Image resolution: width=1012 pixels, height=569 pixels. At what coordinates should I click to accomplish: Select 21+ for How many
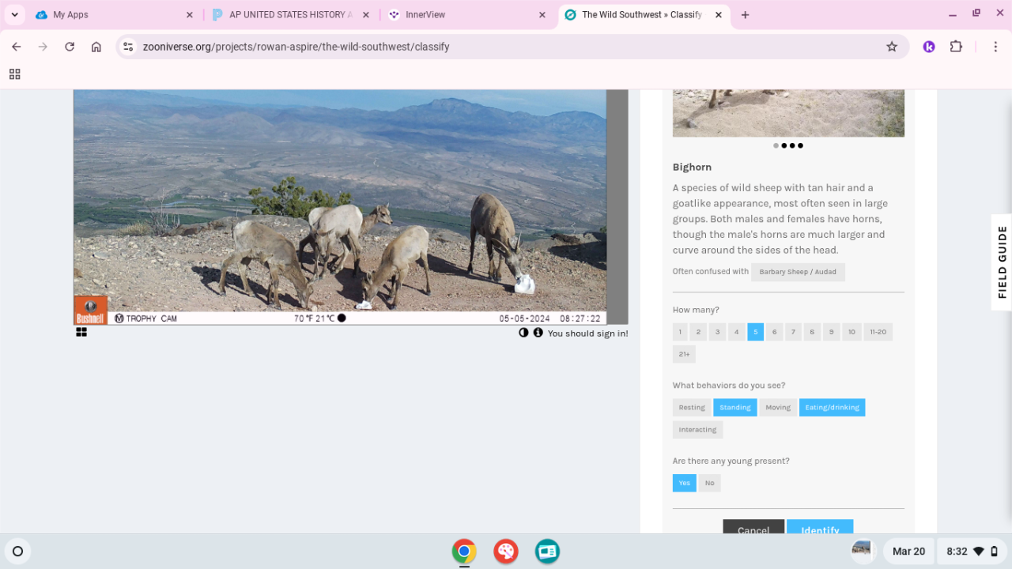tap(684, 354)
